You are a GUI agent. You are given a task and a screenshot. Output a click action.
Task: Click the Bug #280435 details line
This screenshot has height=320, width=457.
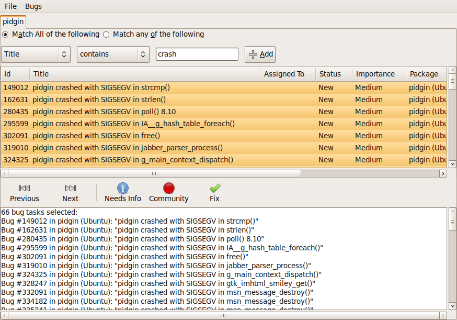click(x=133, y=239)
